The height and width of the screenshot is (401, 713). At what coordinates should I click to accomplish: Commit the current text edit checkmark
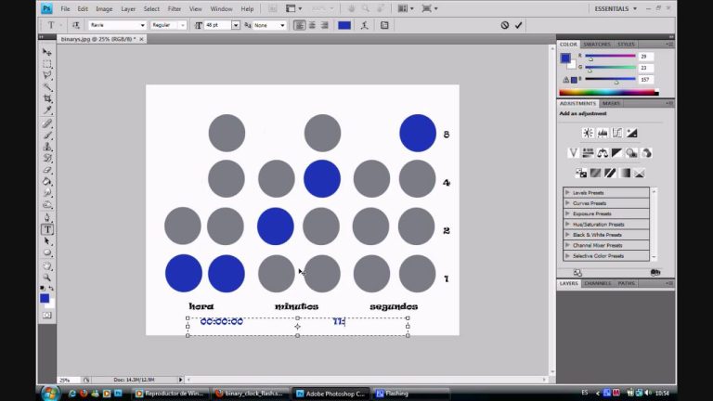519,25
